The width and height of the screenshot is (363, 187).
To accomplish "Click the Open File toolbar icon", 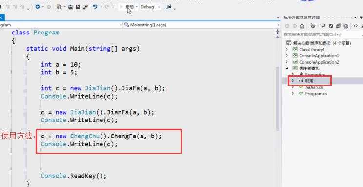I will pyautogui.click(x=71, y=7).
